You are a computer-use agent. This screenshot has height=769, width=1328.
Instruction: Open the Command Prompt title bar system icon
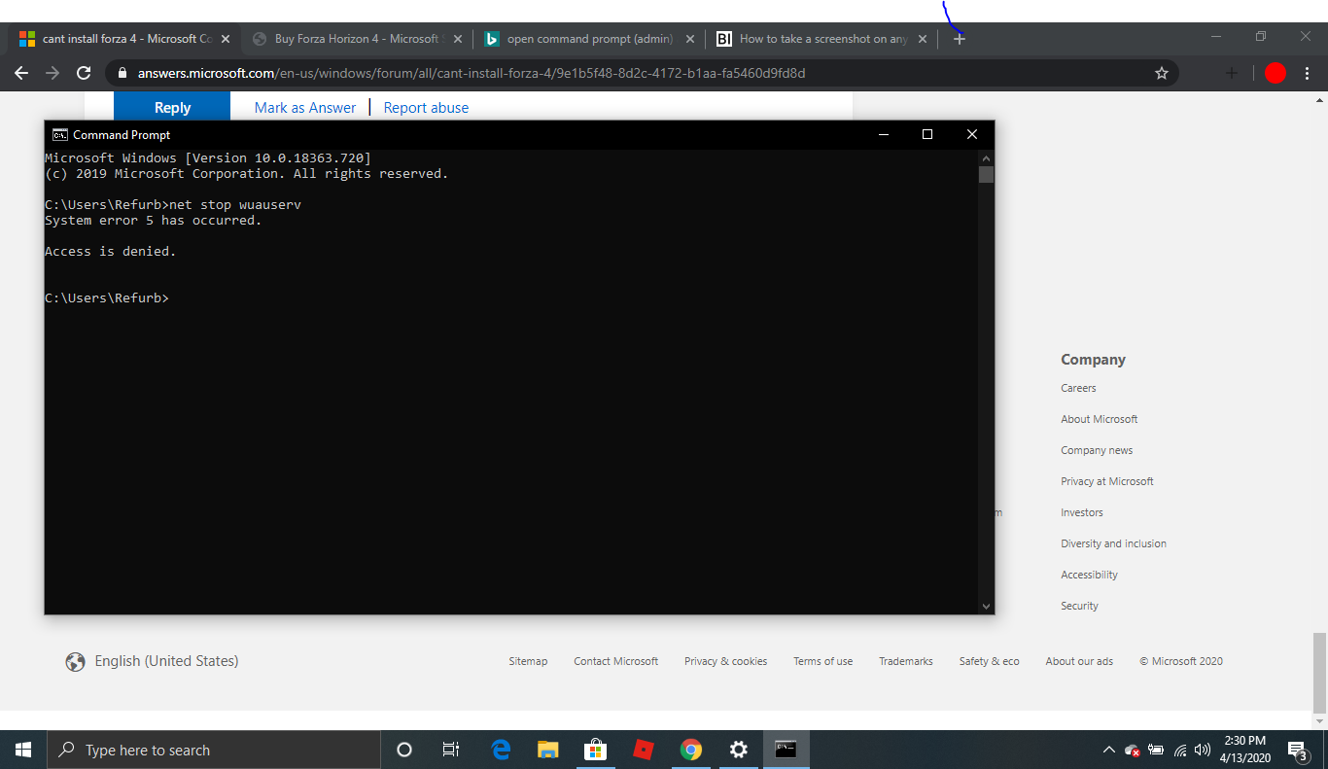59,135
